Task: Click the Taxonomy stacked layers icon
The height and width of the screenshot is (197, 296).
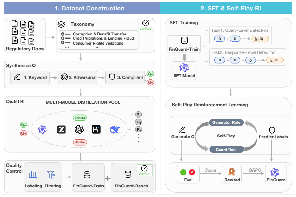Action: tap(61, 25)
